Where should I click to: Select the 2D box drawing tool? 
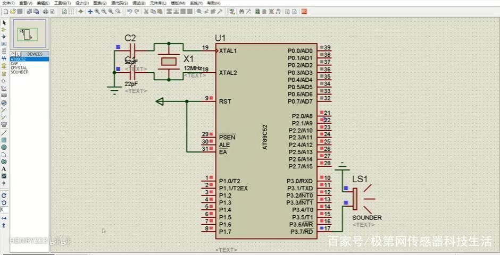(4, 140)
